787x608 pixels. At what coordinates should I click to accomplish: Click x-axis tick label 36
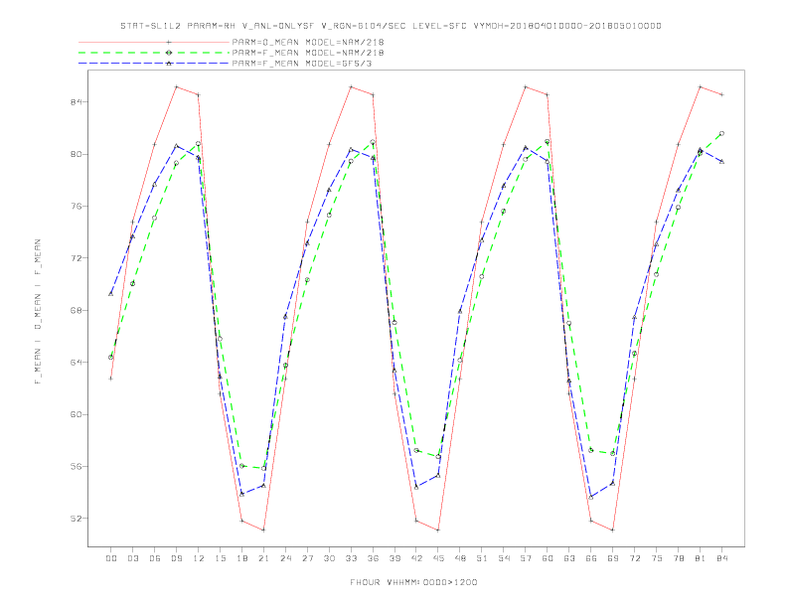click(x=373, y=558)
